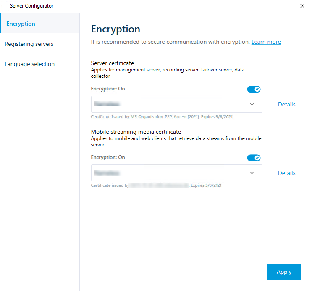View Details for Mobile streaming media certificate
The width and height of the screenshot is (312, 291).
(286, 173)
